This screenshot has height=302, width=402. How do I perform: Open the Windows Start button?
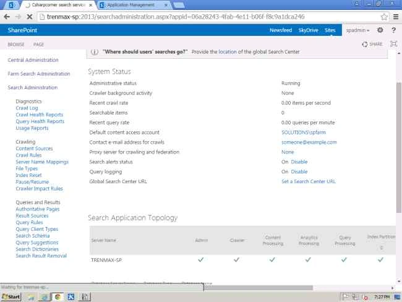point(11,297)
